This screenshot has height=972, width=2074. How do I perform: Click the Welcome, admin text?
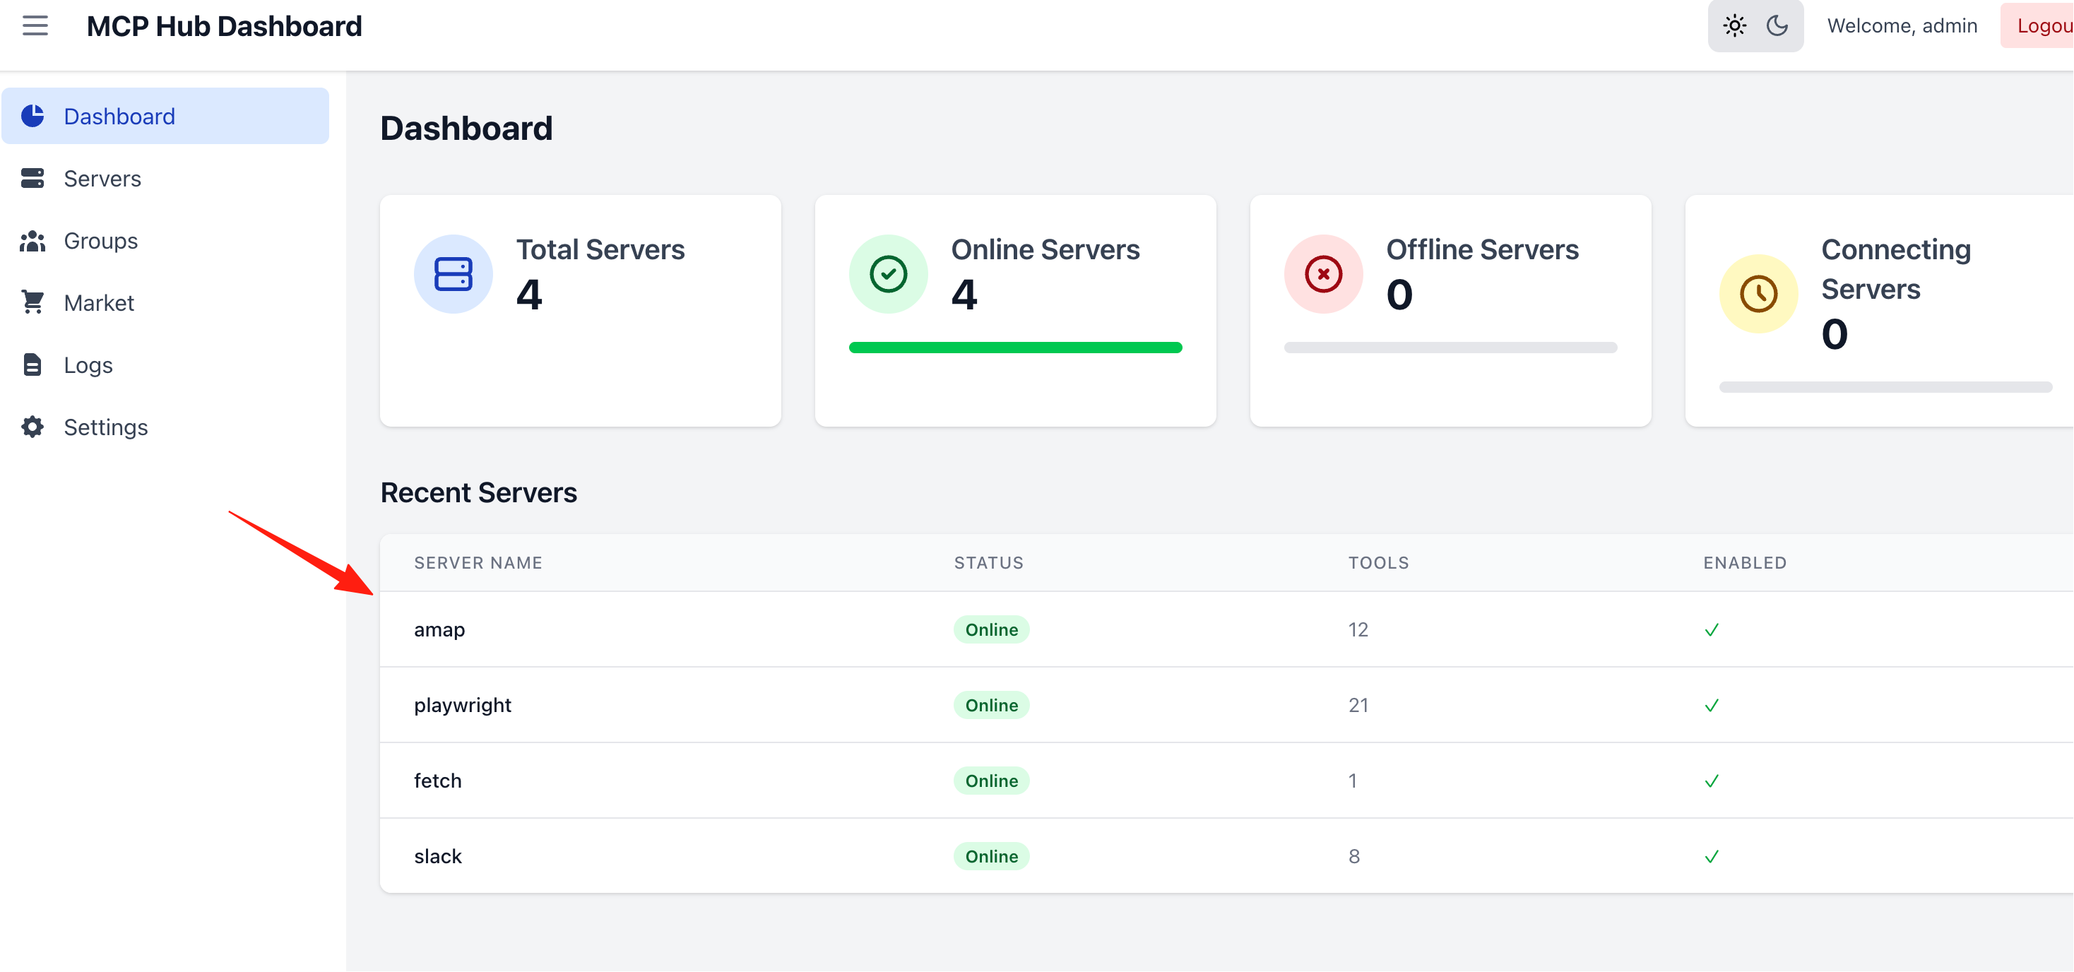[x=1902, y=25]
